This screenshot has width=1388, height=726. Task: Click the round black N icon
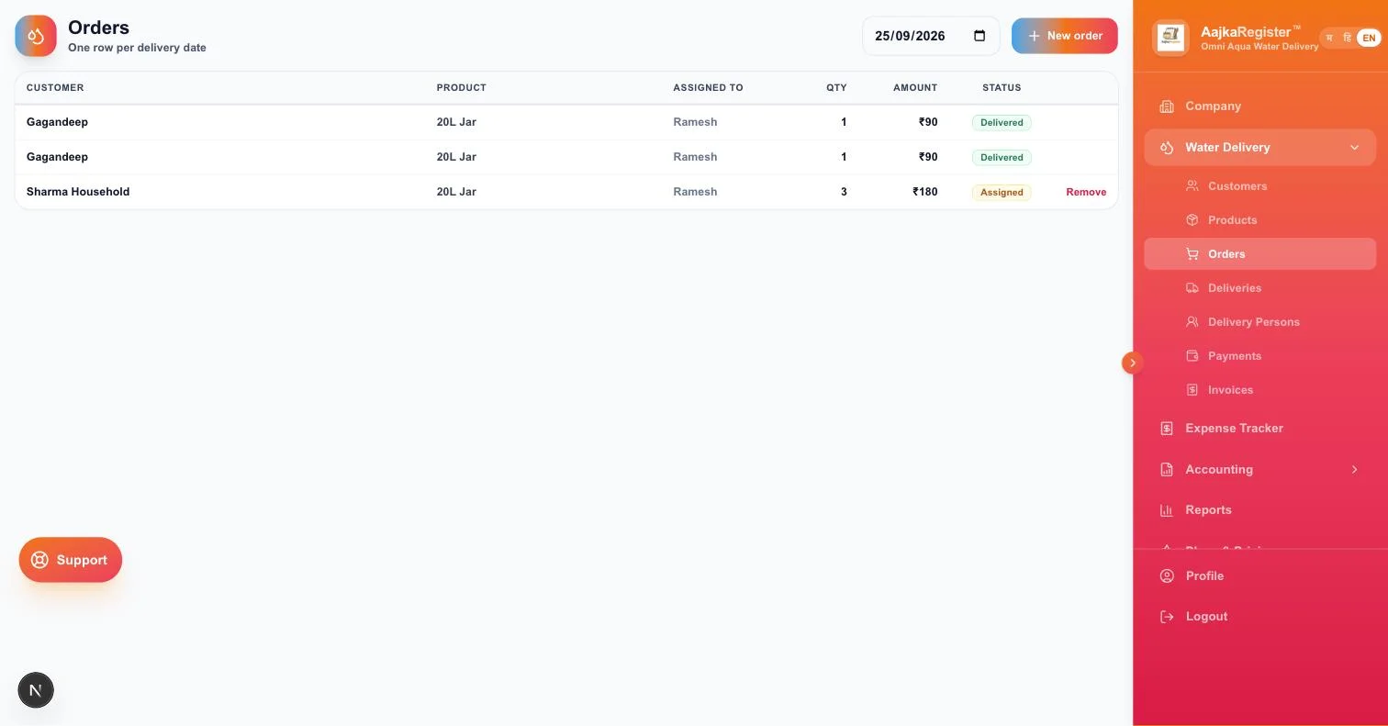pos(36,690)
